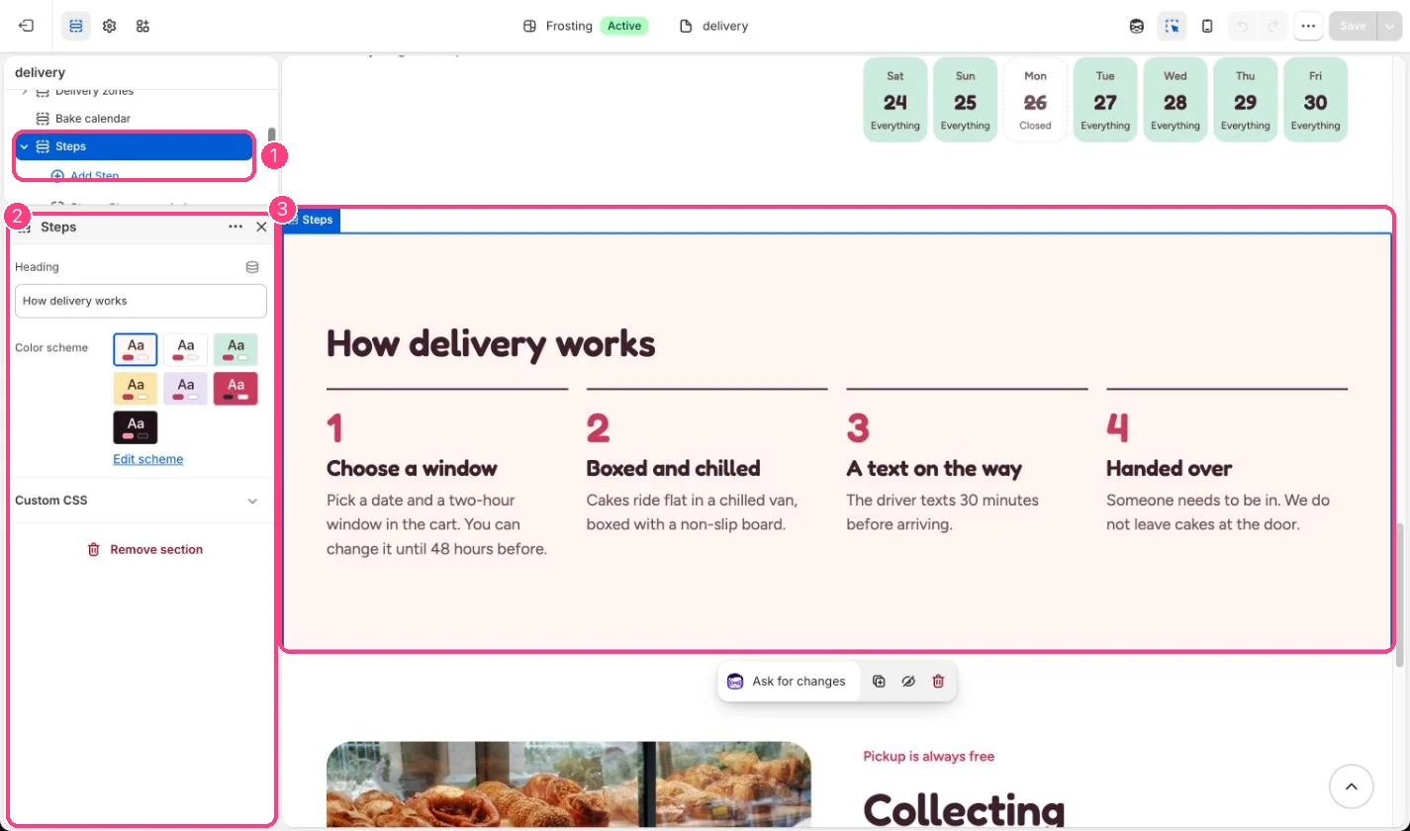Select the Sat 24 calendar day
The width and height of the screenshot is (1410, 831).
tap(895, 100)
